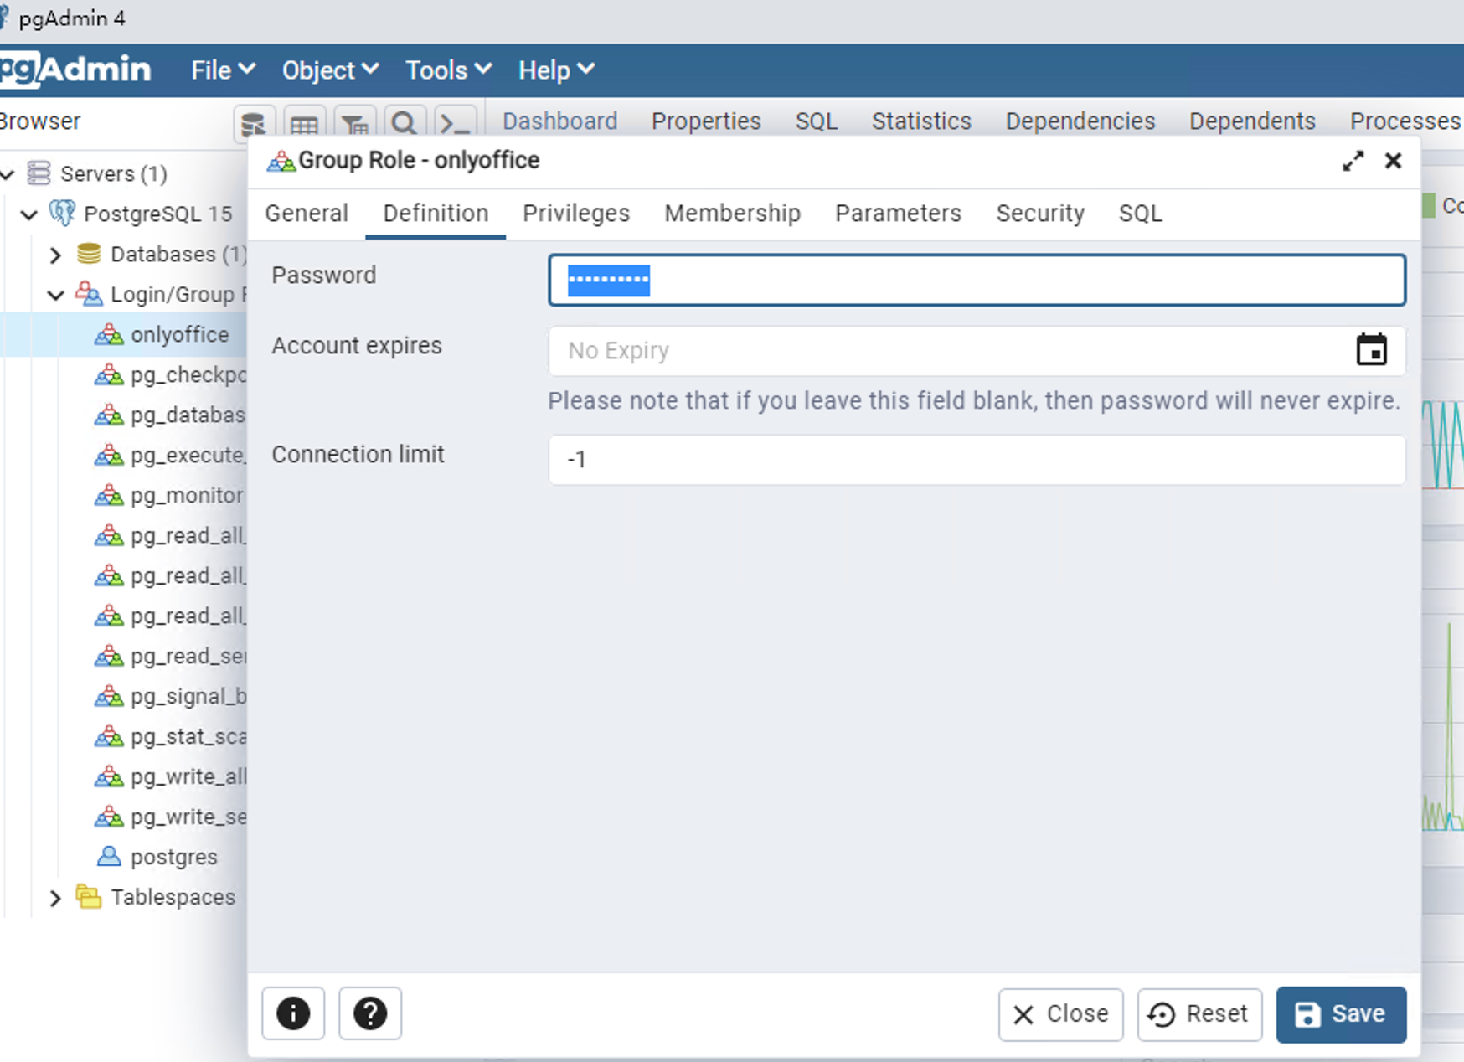Click the info icon button in dialog footer
Screen dimensions: 1464x1062
(x=293, y=1013)
